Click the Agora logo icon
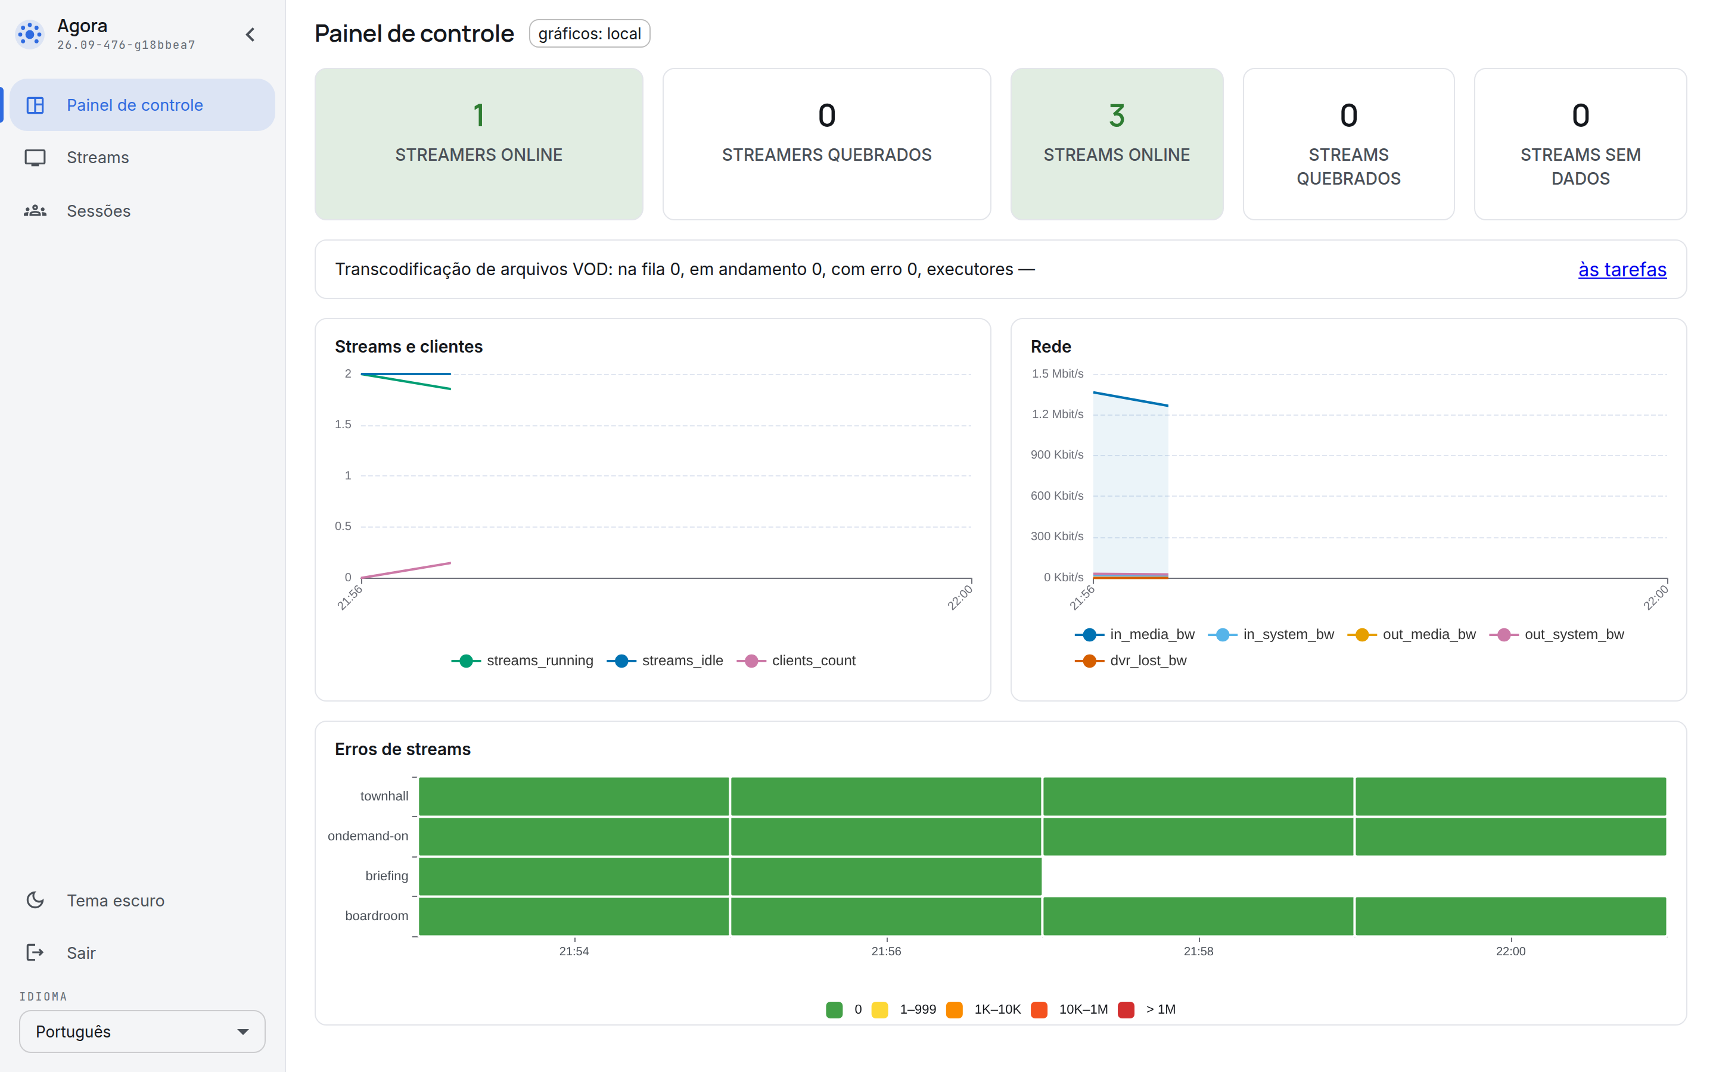The width and height of the screenshot is (1716, 1072). click(30, 34)
